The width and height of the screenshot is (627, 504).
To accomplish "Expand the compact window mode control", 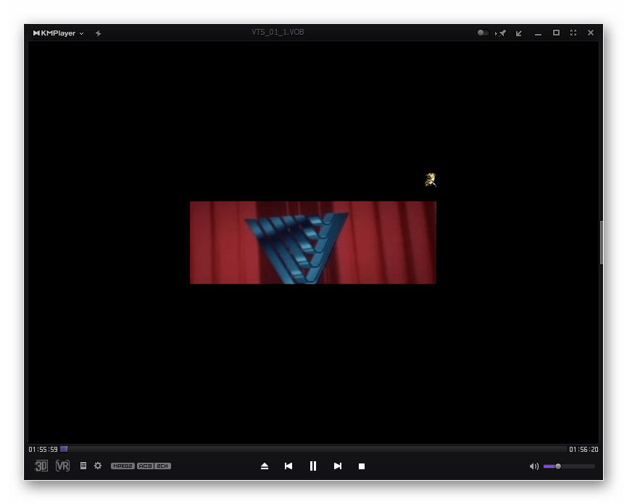I will 556,33.
